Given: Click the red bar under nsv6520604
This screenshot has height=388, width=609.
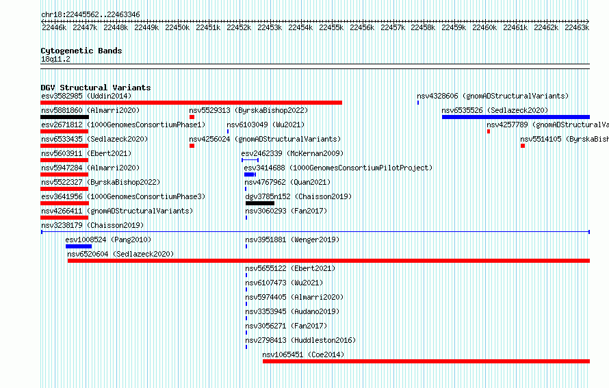Looking at the screenshot, I should coord(328,261).
